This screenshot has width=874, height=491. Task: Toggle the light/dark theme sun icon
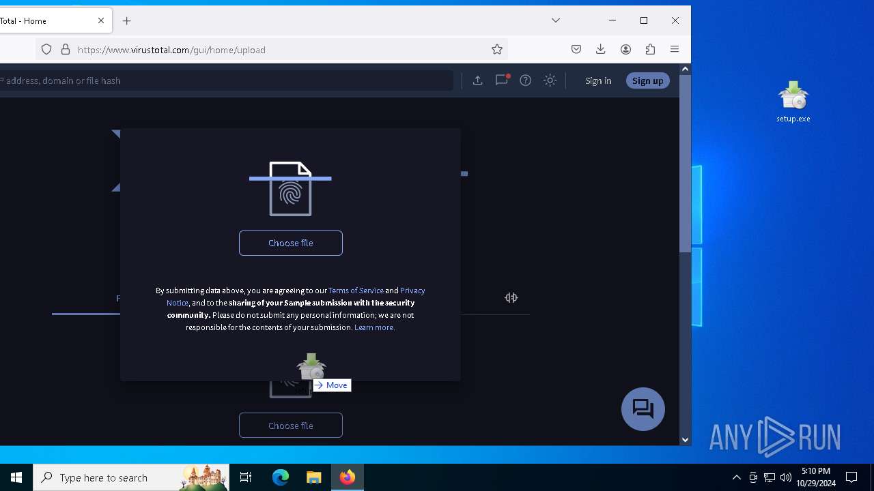point(550,80)
